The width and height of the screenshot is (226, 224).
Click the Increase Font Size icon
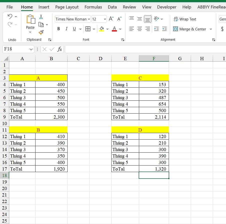pyautogui.click(x=111, y=19)
